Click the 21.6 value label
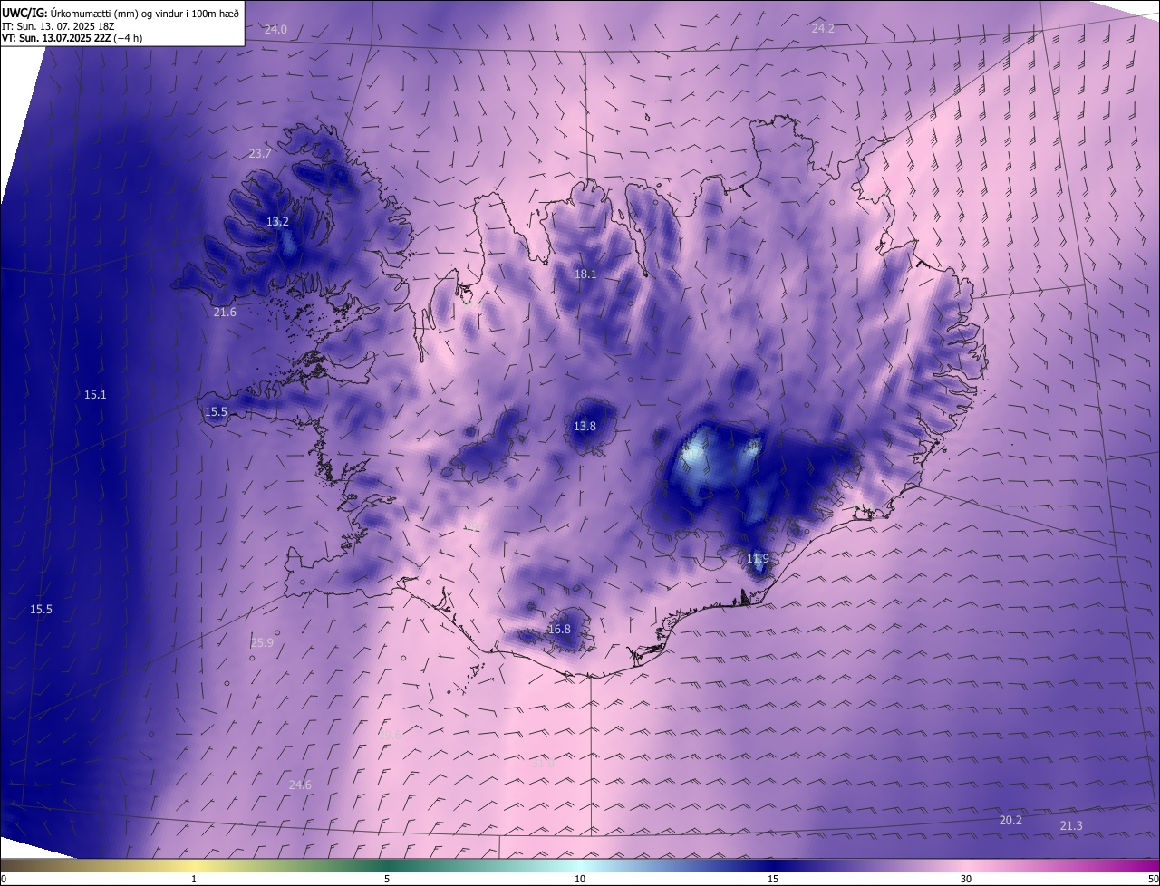The width and height of the screenshot is (1160, 886). pos(225,313)
